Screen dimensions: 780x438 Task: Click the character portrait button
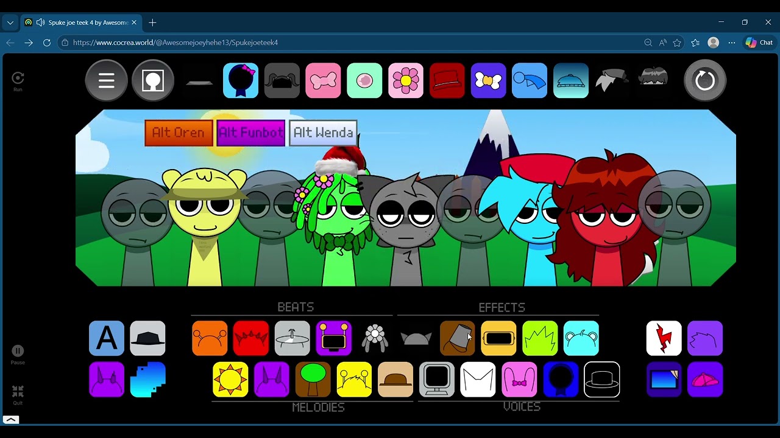point(153,80)
